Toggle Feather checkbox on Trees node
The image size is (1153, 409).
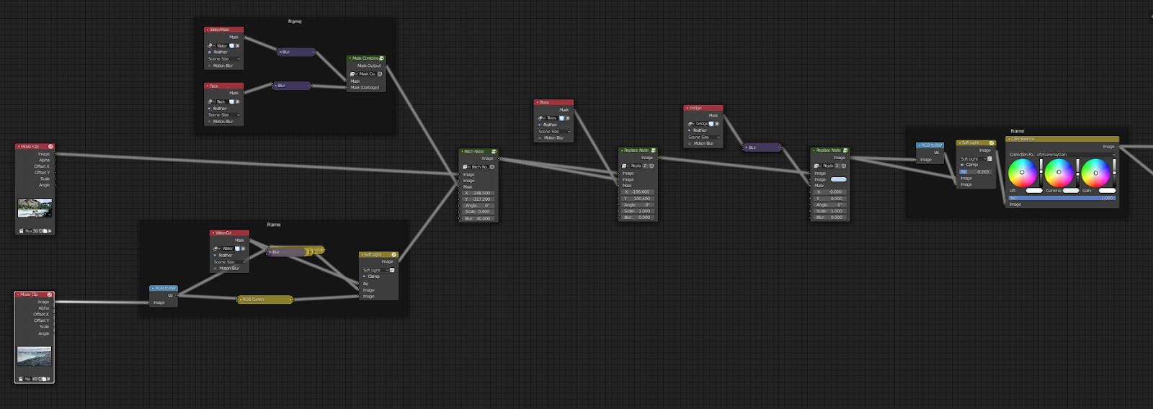540,125
